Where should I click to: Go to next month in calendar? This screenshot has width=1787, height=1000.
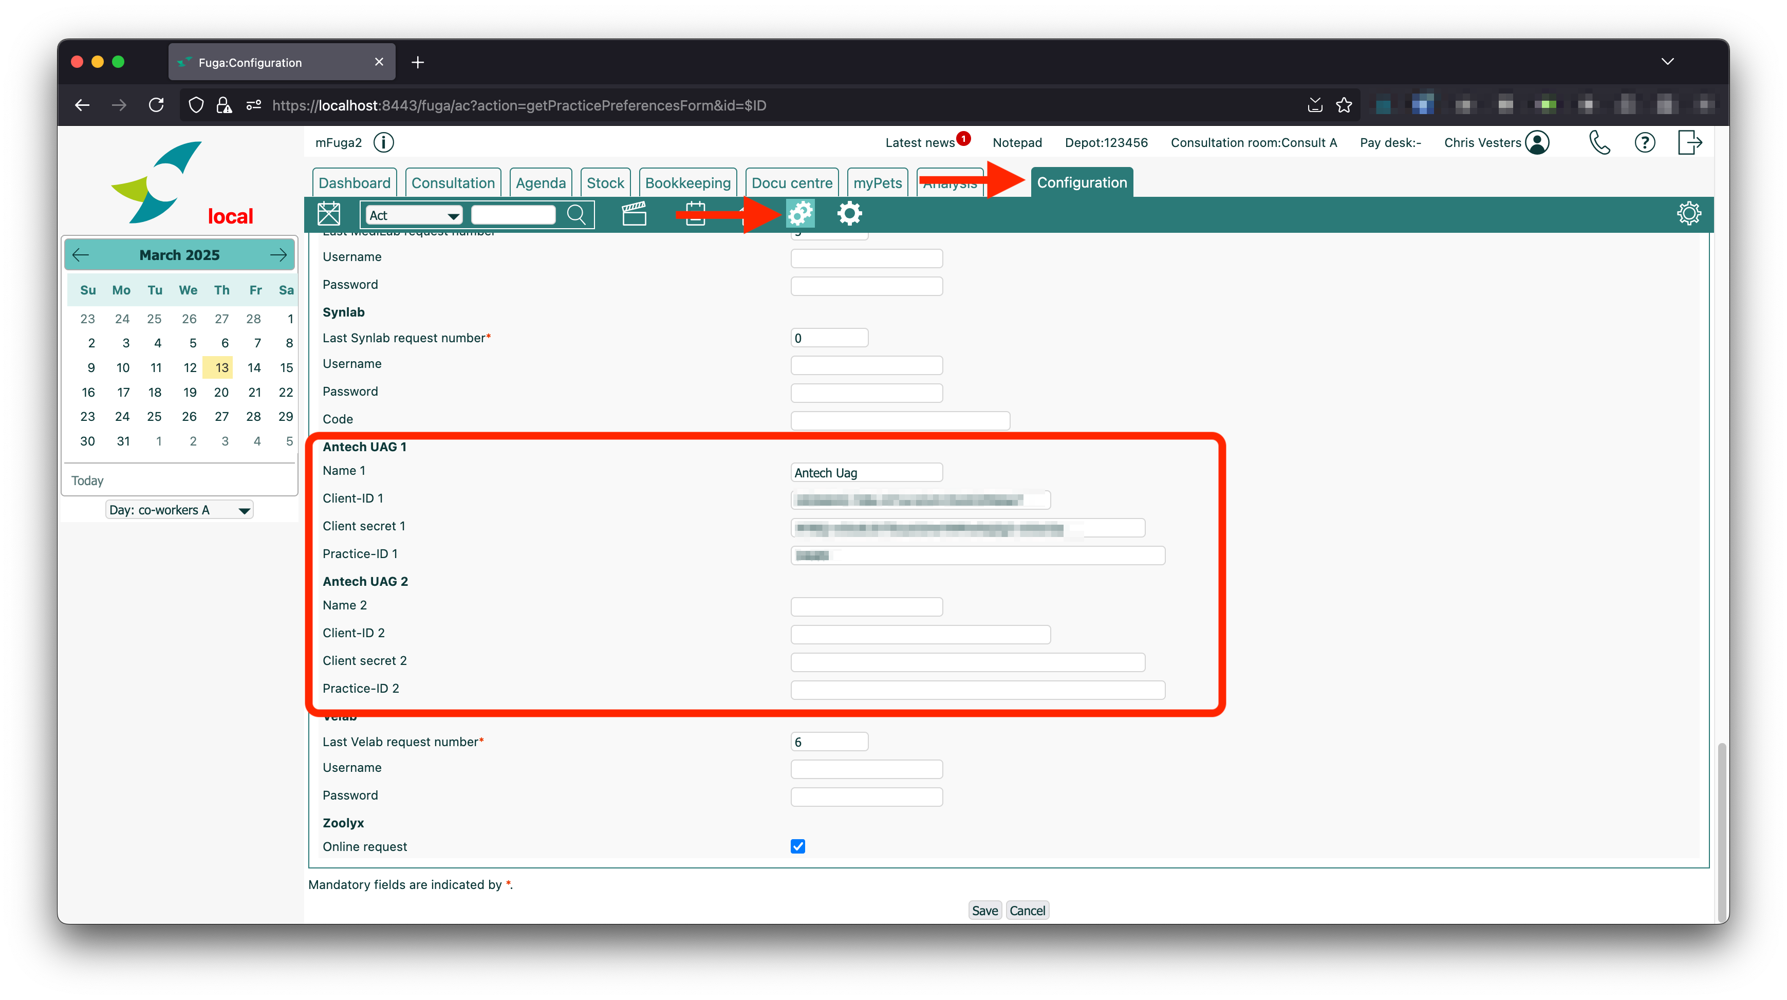[x=278, y=255]
